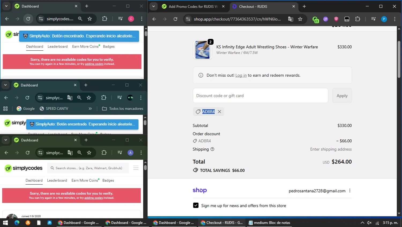402x227 pixels.
Task: Click the bottom Dashboard window's page scrollbar
Action: [x=145, y=168]
